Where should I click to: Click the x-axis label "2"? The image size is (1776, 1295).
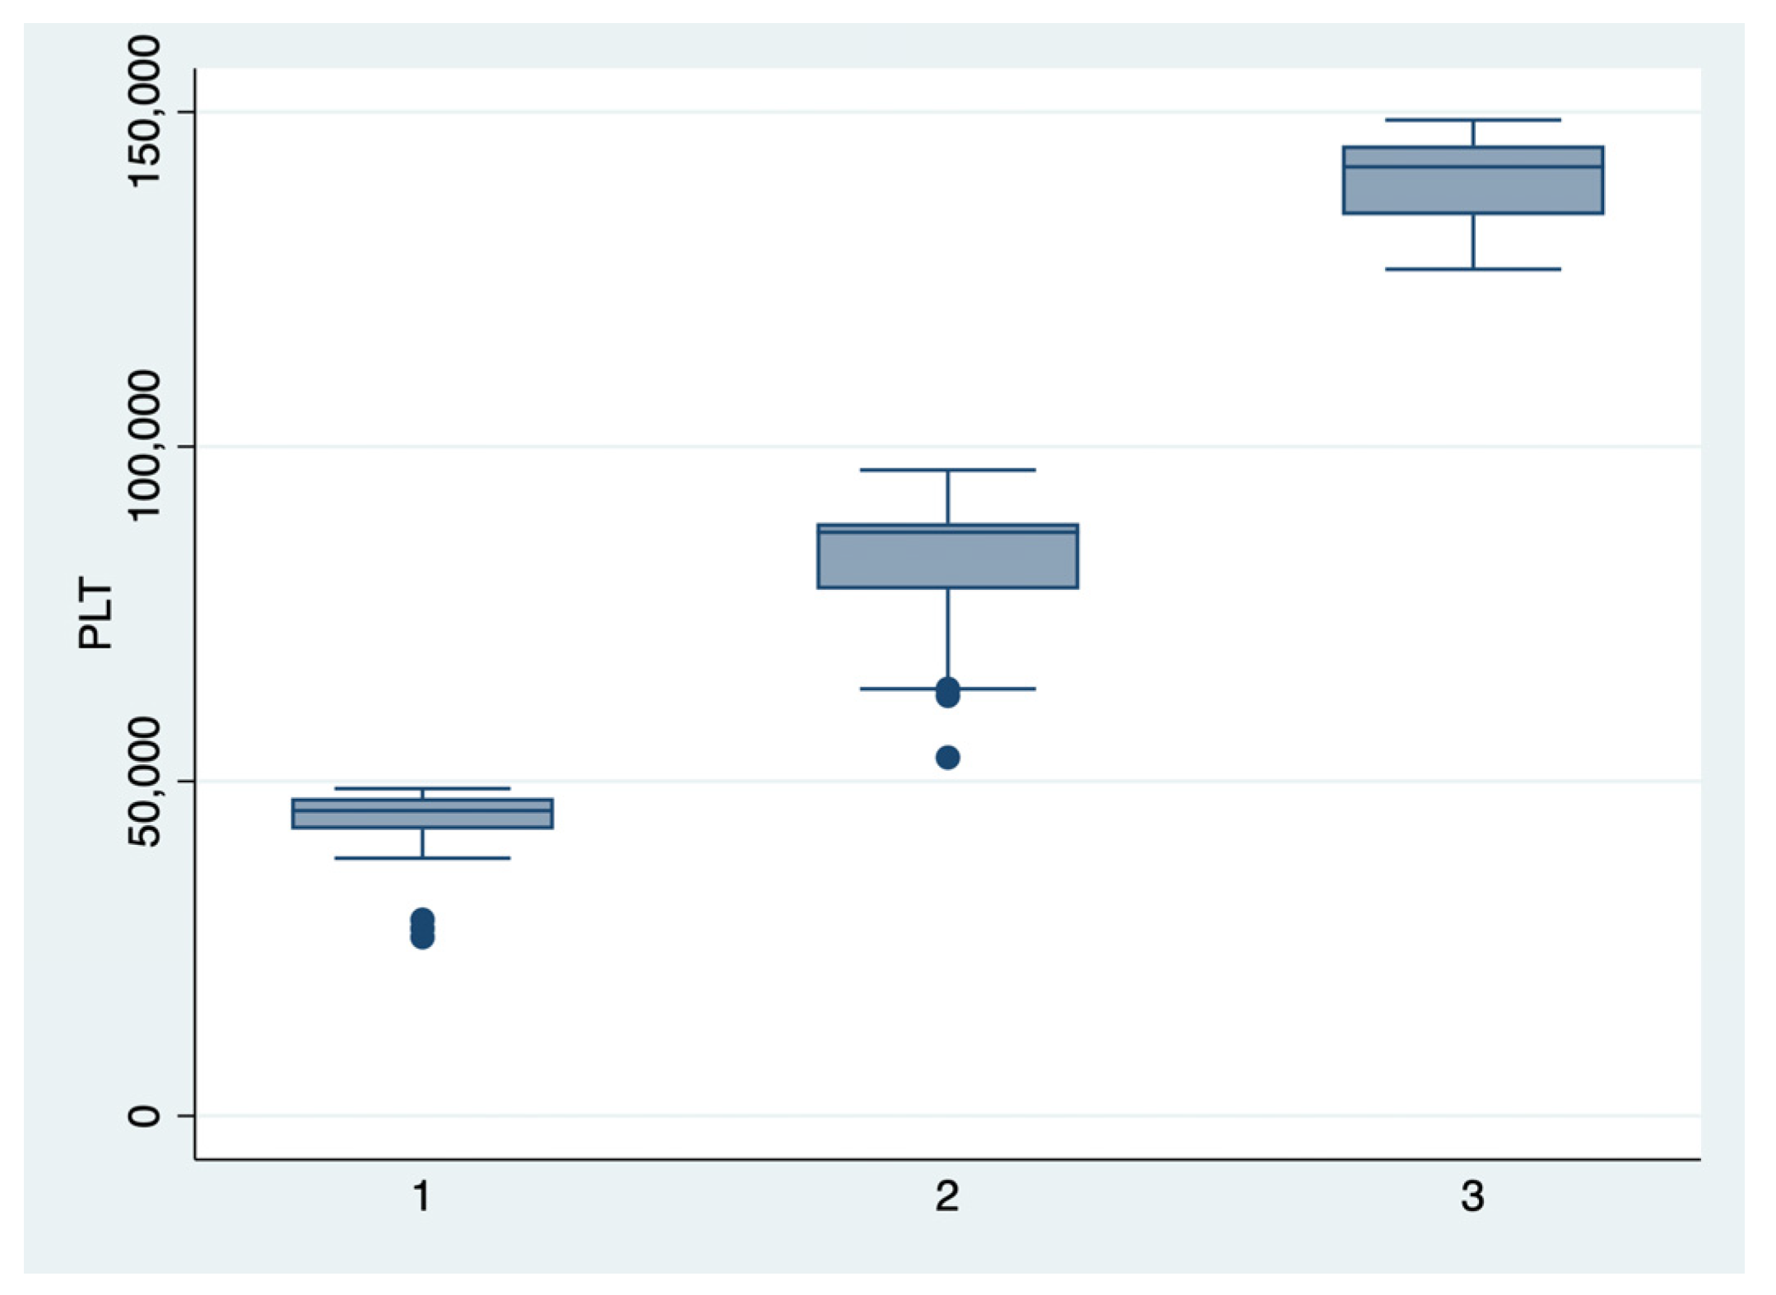click(947, 1195)
